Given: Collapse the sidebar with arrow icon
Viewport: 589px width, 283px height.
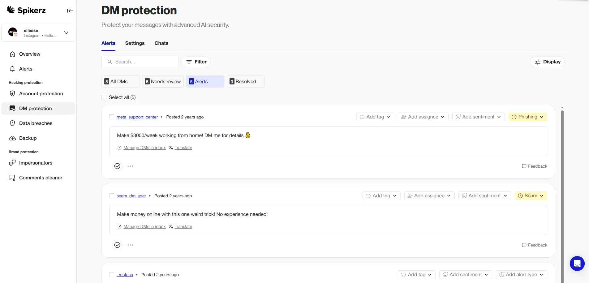Looking at the screenshot, I should click(x=70, y=11).
